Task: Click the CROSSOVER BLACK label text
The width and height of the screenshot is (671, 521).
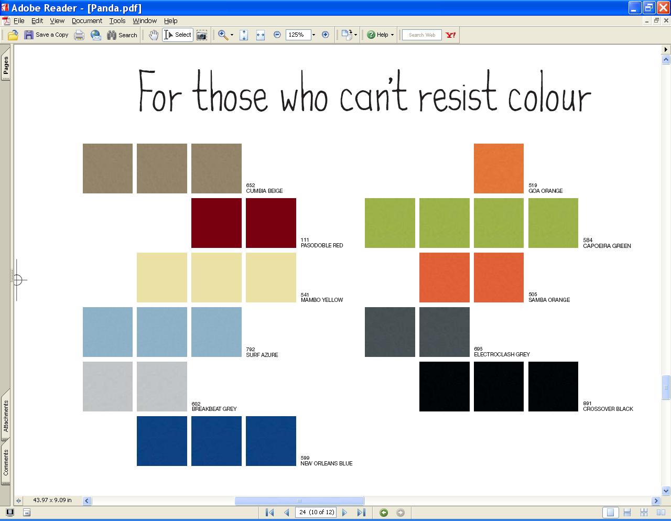Action: click(x=608, y=409)
